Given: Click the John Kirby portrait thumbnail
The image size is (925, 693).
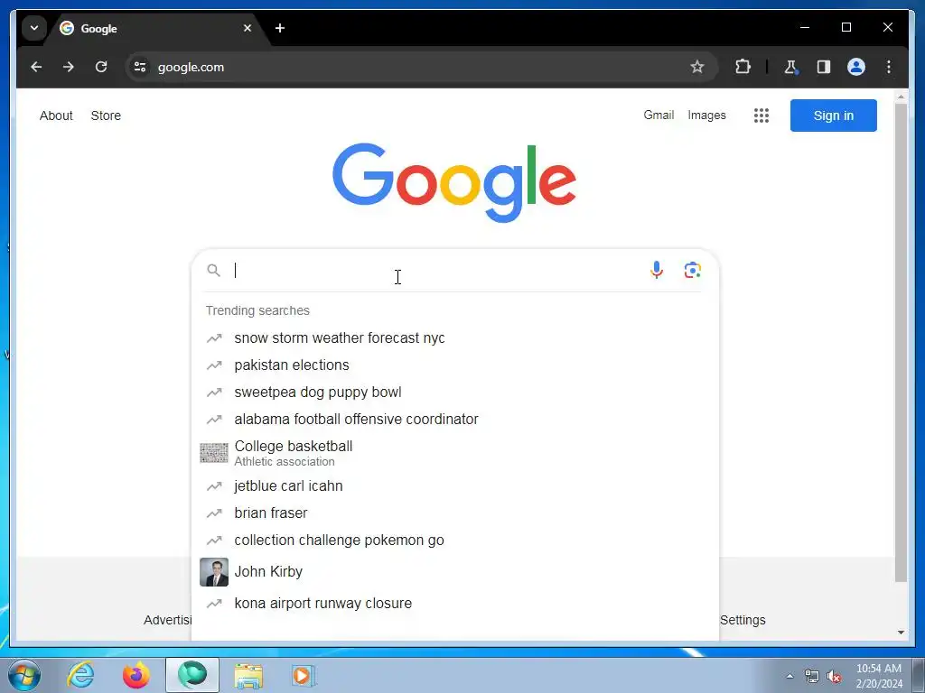Looking at the screenshot, I should point(214,572).
